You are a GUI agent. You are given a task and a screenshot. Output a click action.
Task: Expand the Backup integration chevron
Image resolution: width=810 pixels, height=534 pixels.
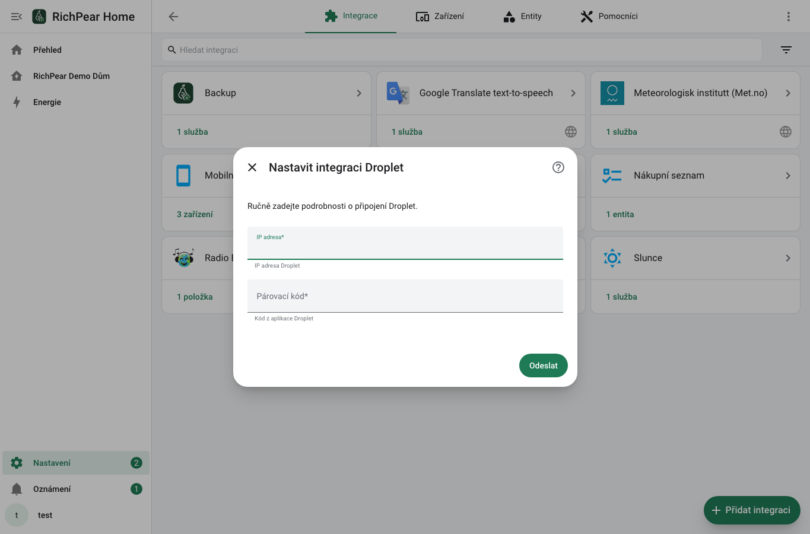[x=359, y=93]
